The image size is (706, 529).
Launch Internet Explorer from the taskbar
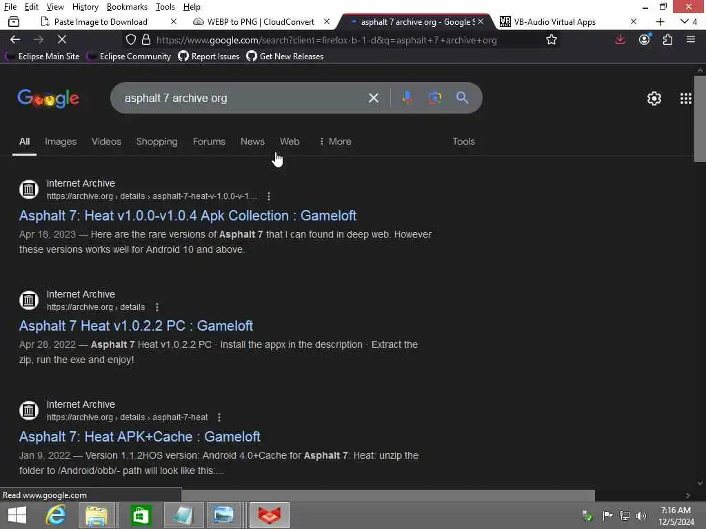pos(56,515)
